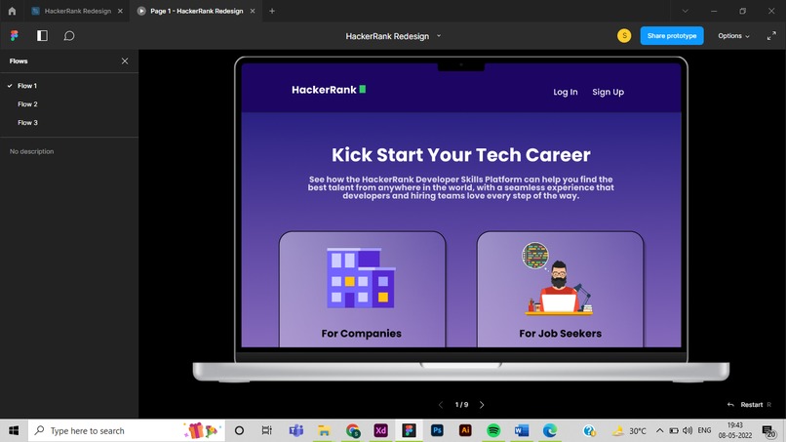Click the yellow user avatar S

click(x=624, y=36)
